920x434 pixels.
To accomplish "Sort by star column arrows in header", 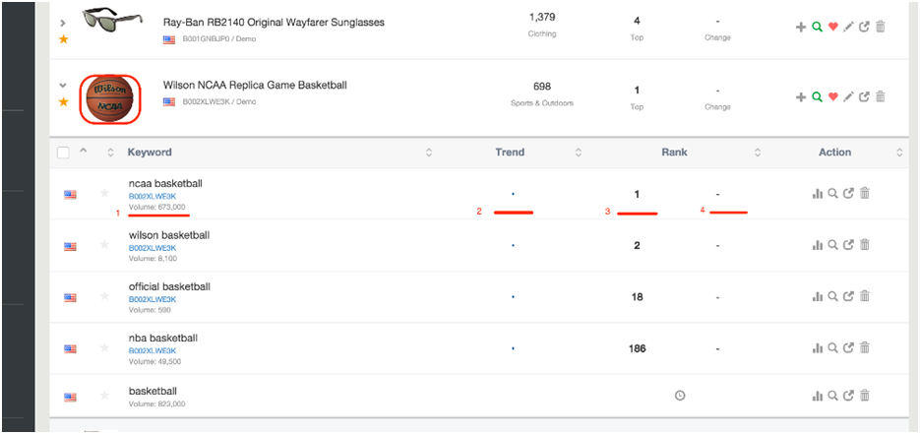I will point(110,153).
